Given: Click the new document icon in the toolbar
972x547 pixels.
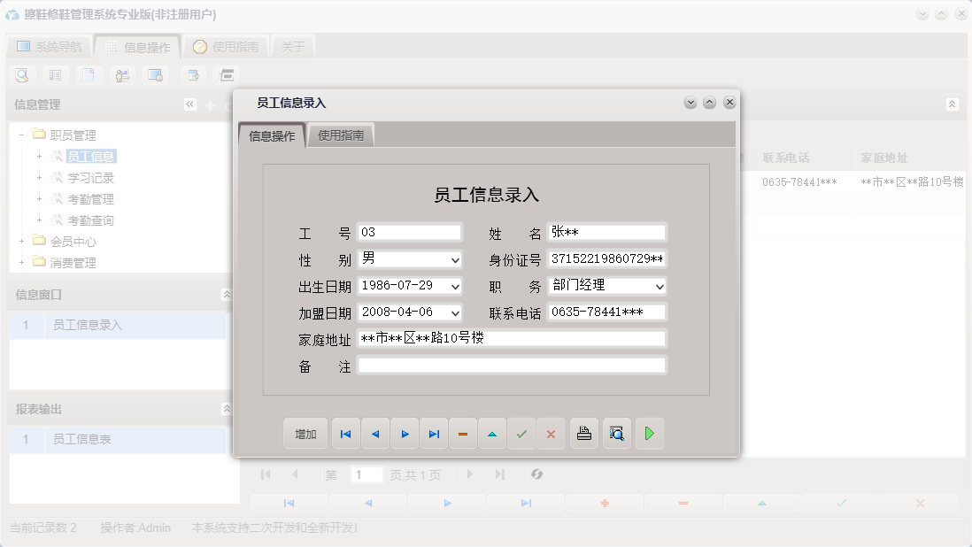Looking at the screenshot, I should pyautogui.click(x=89, y=75).
